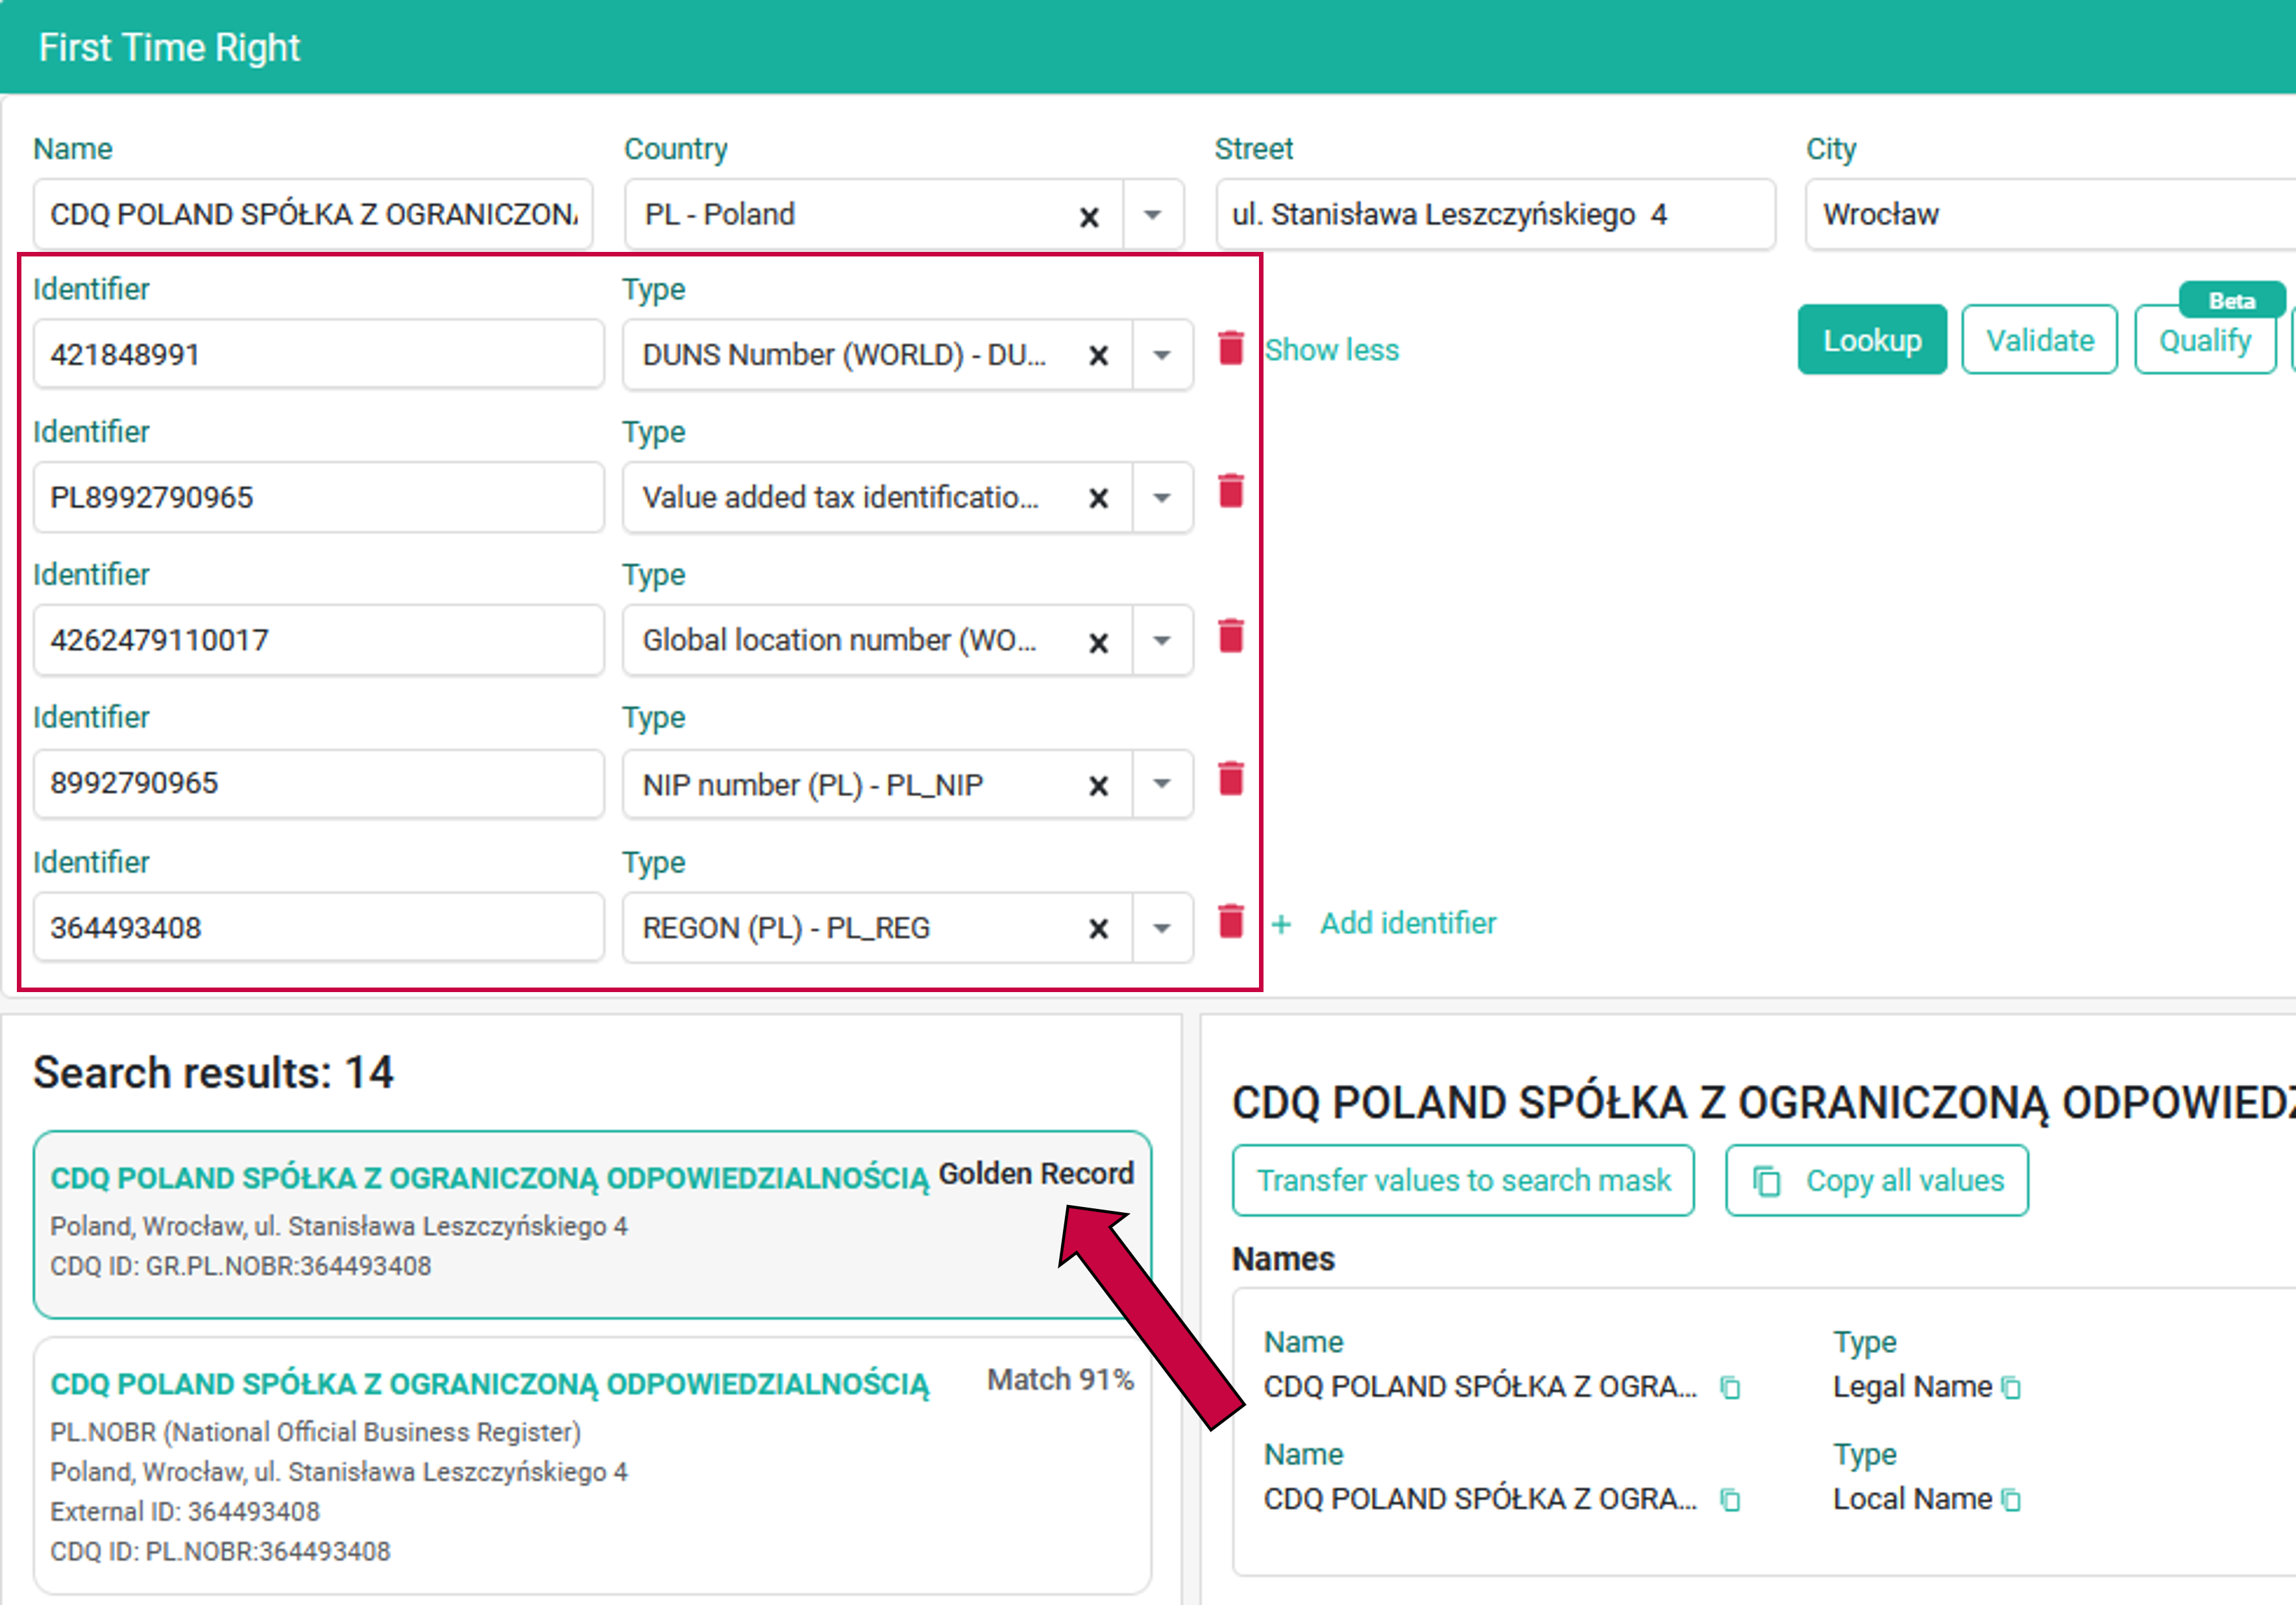
Task: Edit the identifier field 8992790965
Action: point(319,784)
